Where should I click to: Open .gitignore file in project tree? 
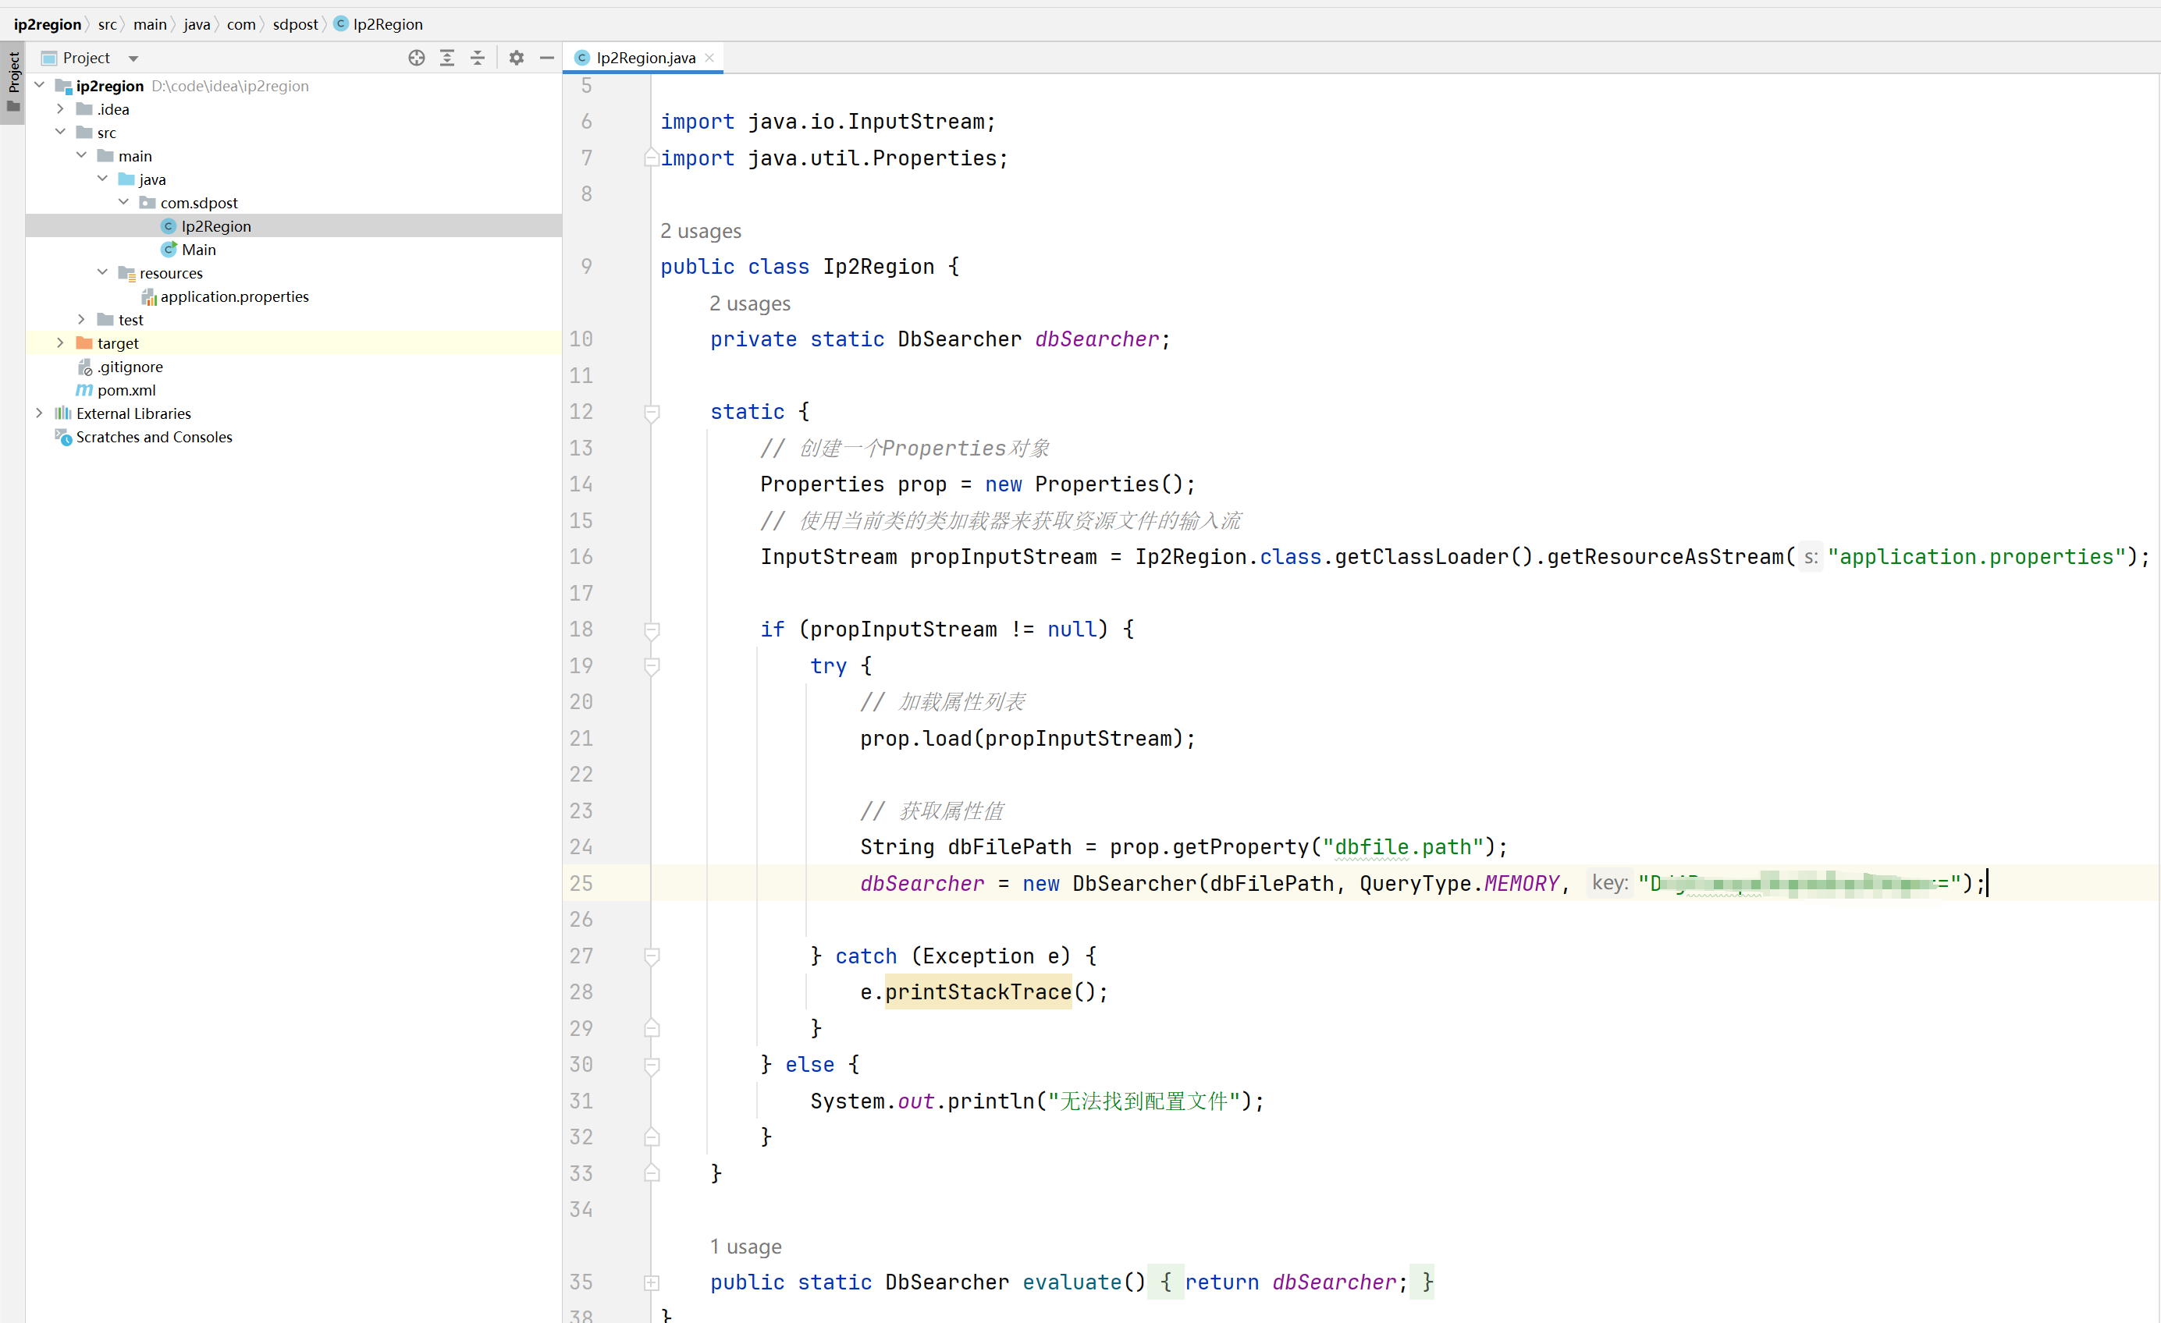click(x=130, y=367)
